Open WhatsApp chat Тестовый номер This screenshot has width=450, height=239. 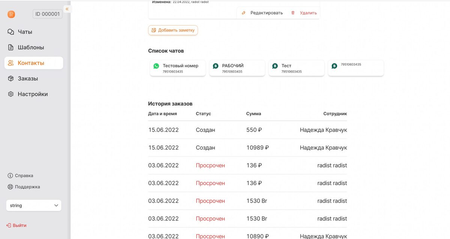click(178, 68)
